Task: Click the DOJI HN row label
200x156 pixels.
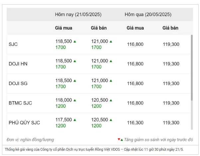Action: click(18, 64)
